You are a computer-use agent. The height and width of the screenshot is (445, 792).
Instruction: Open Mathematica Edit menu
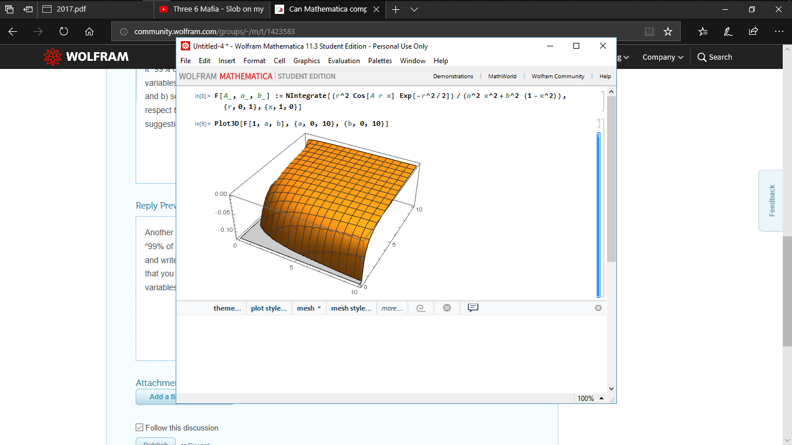[x=205, y=61]
